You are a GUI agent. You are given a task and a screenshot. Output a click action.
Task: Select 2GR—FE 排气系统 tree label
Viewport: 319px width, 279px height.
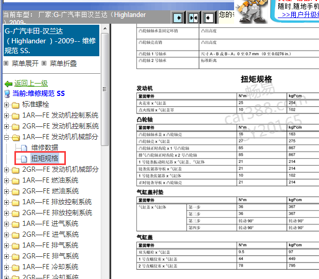(x=50, y=256)
